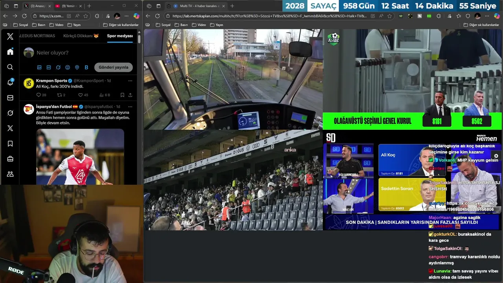
Task: Open X notifications bell with 3 badge
Action: click(10, 82)
